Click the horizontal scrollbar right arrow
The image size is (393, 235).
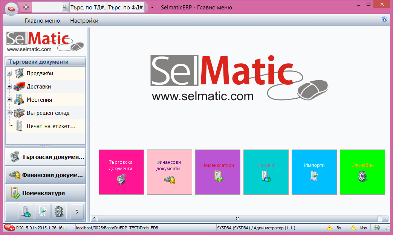(385, 218)
